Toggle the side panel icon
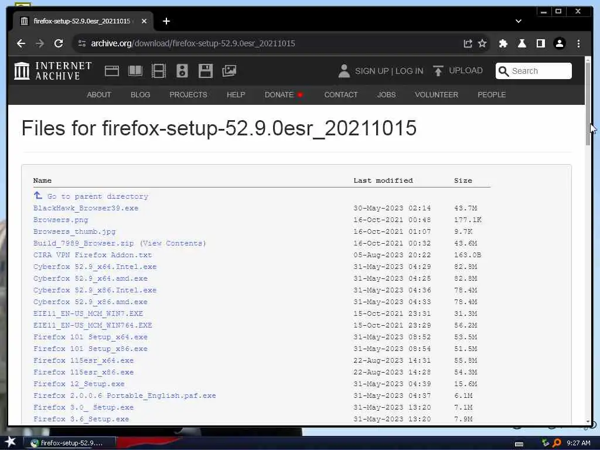 click(x=541, y=43)
